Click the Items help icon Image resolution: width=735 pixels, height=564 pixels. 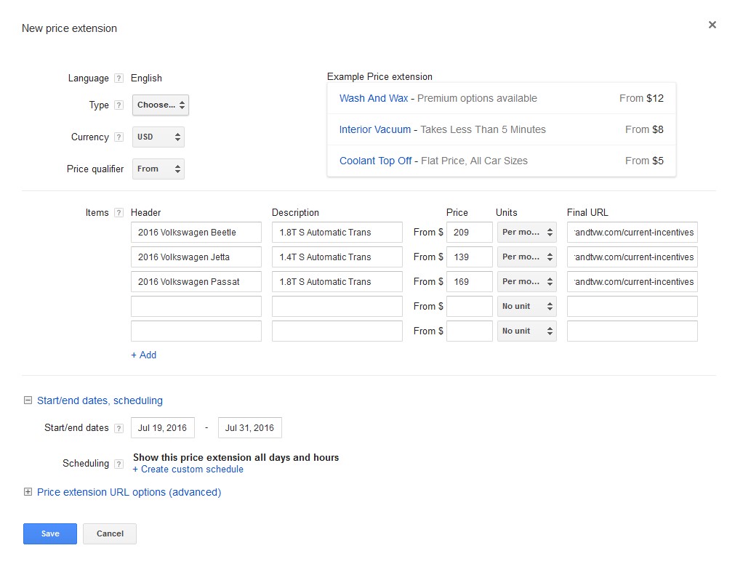tap(119, 212)
